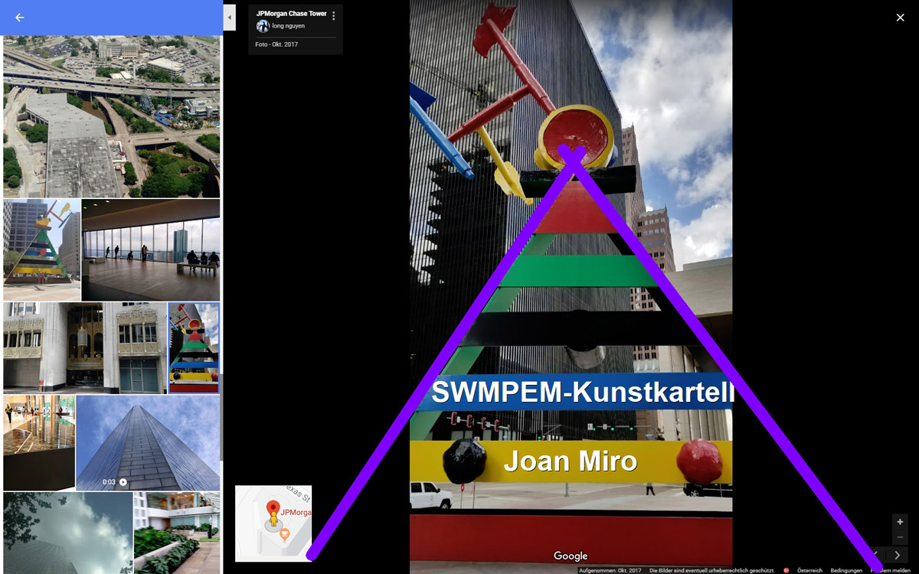Click long nguyen's profile avatar
This screenshot has width=919, height=574.
(263, 26)
